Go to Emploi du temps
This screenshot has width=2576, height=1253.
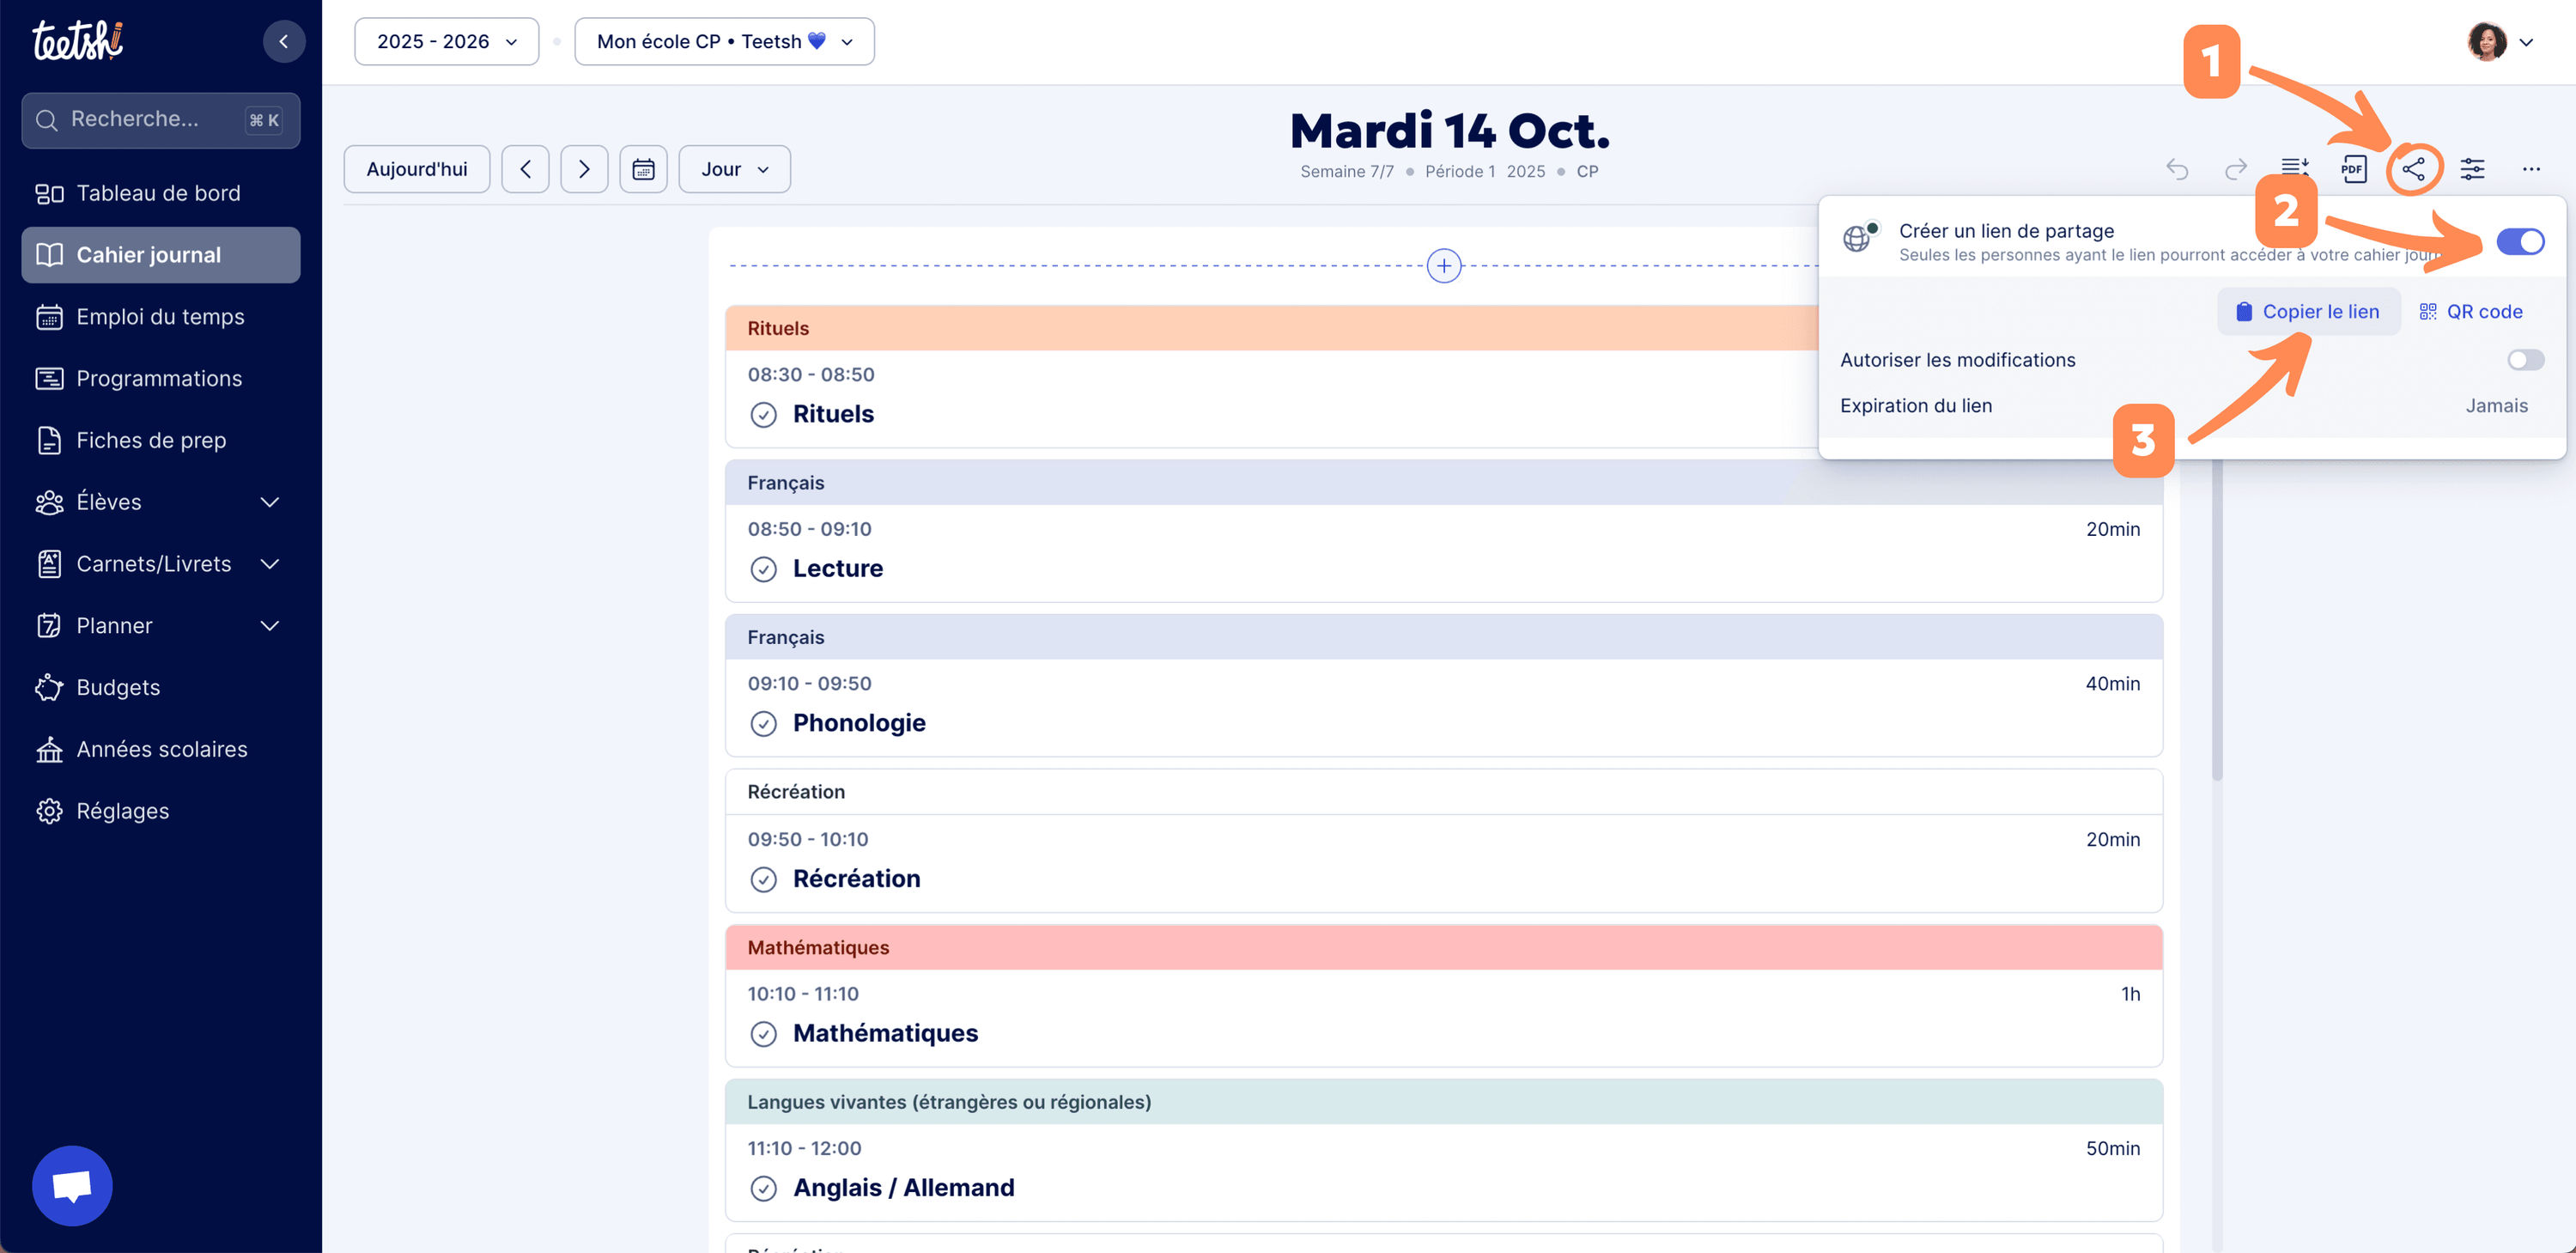coord(160,317)
